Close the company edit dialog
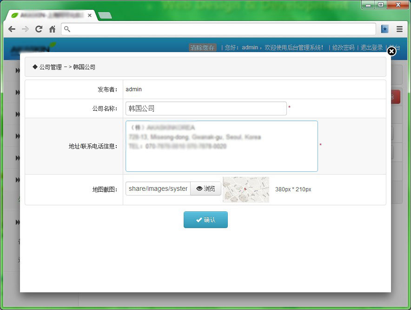 click(x=391, y=51)
